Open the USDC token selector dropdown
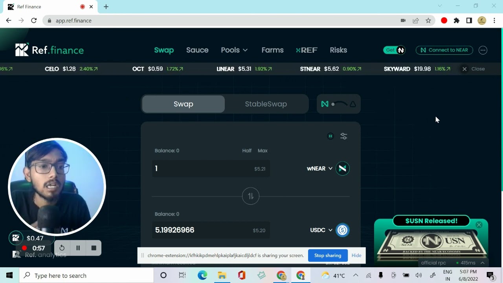 (321, 230)
